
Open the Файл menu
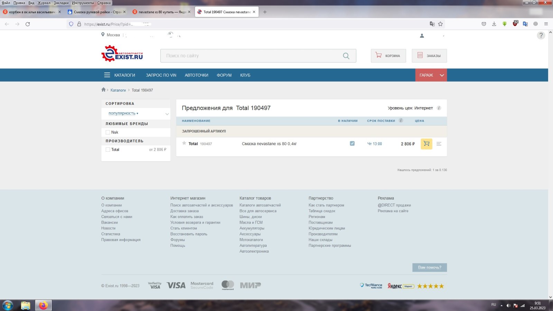[x=6, y=3]
